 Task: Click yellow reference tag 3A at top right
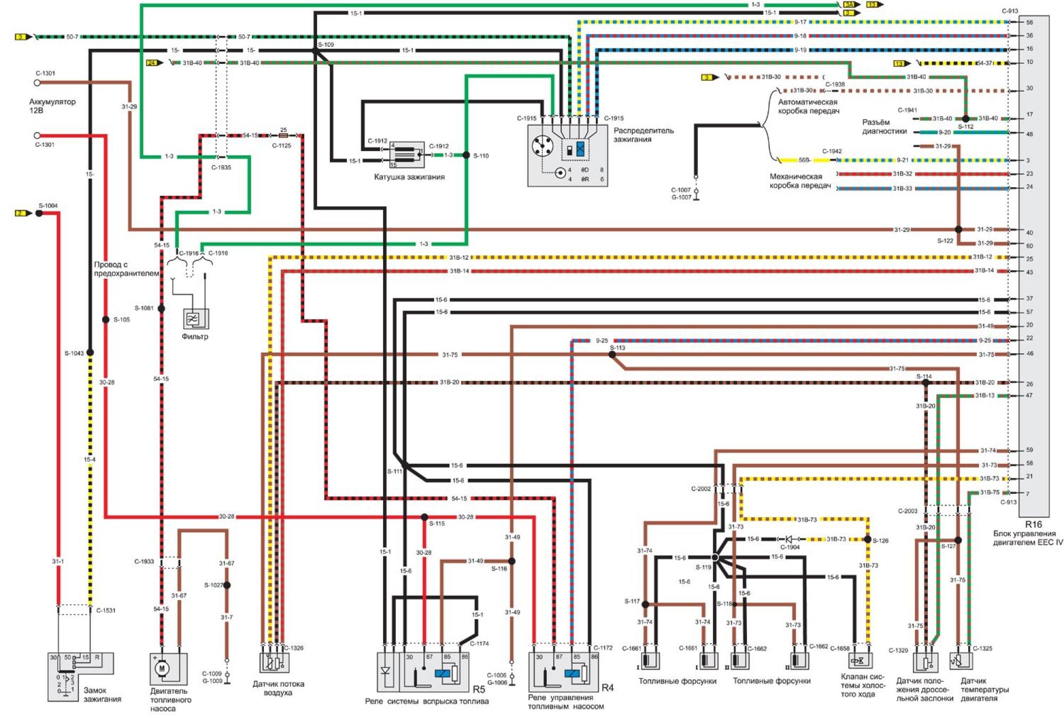click(850, 4)
